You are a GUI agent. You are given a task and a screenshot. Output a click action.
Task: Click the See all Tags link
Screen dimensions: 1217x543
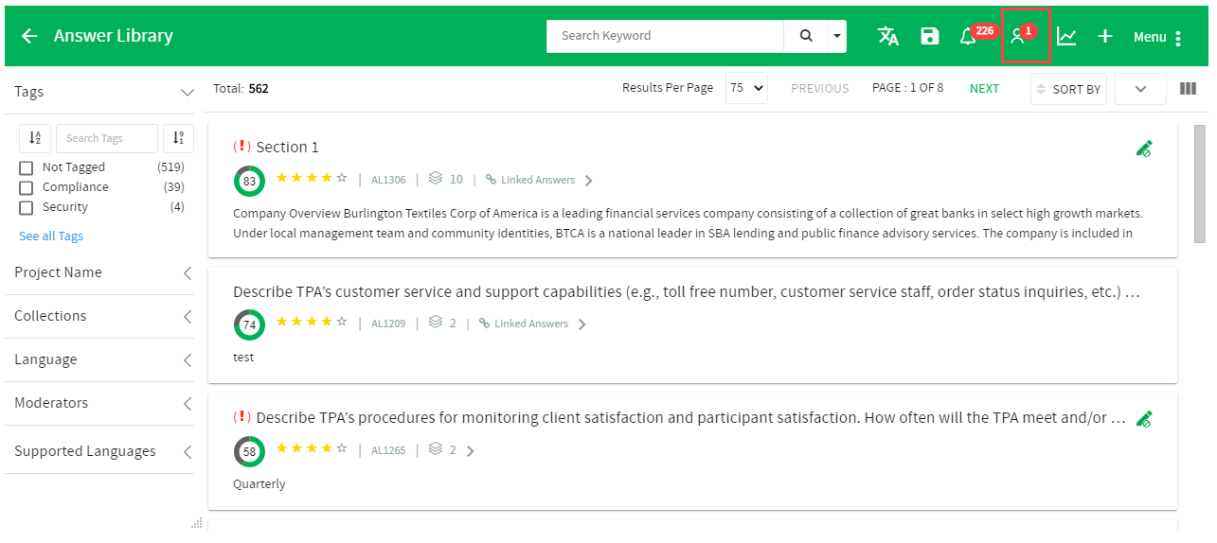(51, 236)
